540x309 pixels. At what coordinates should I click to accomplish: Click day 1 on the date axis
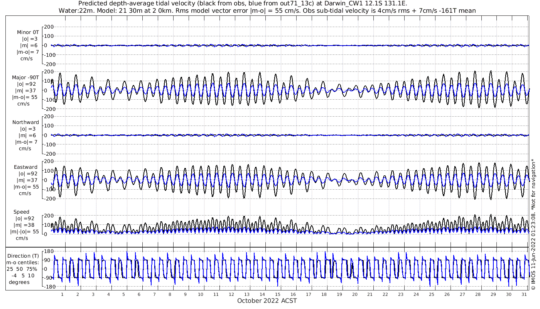pos(62,294)
